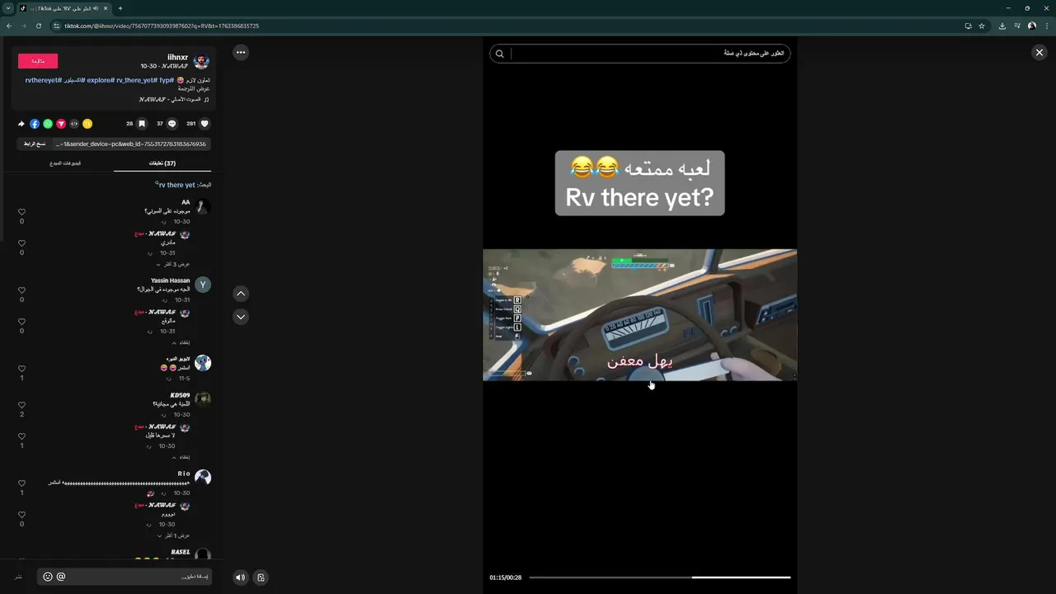The width and height of the screenshot is (1056, 594).
Task: Like Yassin Hassan's comment
Action: (x=21, y=290)
